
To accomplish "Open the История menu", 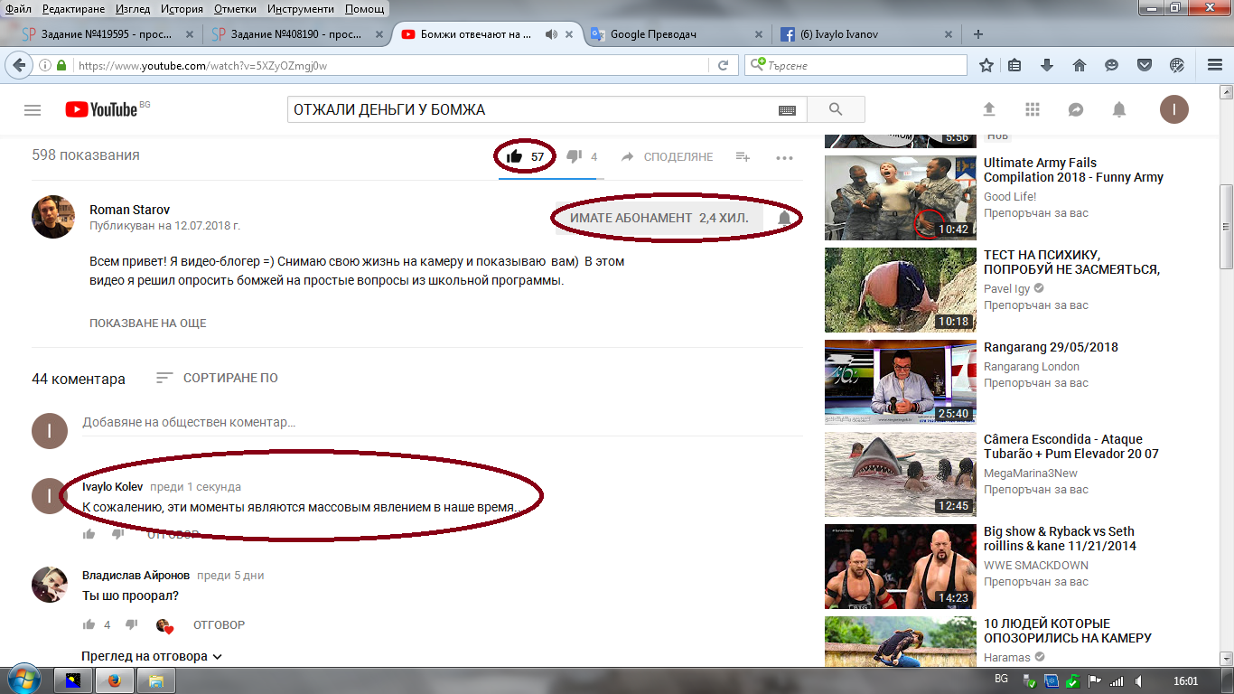I will [x=182, y=9].
